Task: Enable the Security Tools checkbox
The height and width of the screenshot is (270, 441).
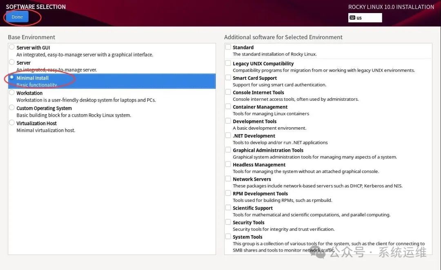Action: 228,222
